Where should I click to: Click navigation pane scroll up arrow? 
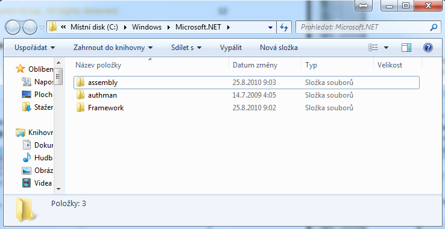pyautogui.click(x=58, y=63)
